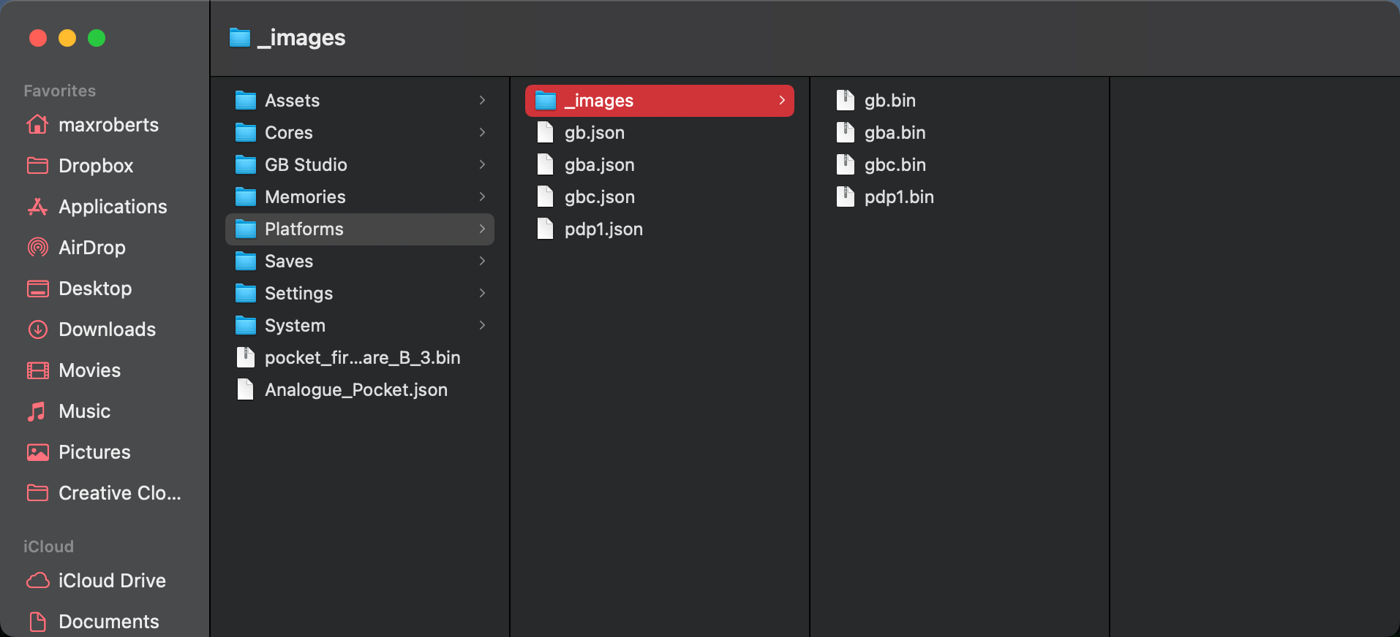Image resolution: width=1400 pixels, height=637 pixels.
Task: Go to Desktop in the sidebar
Action: 95,289
